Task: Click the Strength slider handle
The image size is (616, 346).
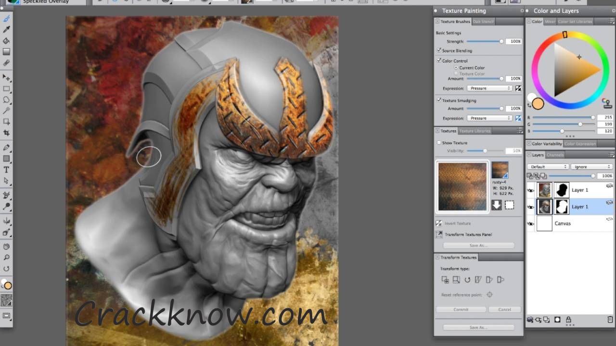Action: click(x=501, y=41)
